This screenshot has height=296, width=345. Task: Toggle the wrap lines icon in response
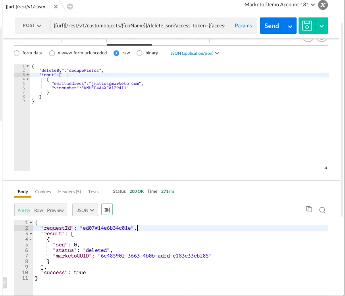[x=107, y=210]
